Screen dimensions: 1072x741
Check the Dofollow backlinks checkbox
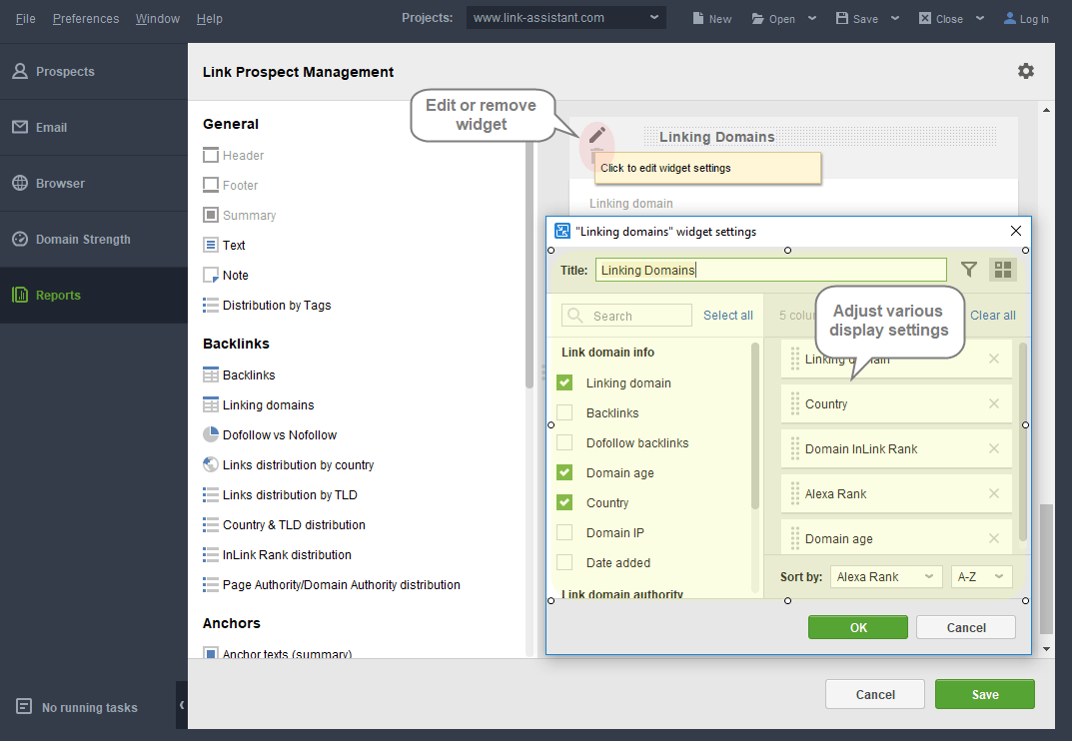coord(564,443)
